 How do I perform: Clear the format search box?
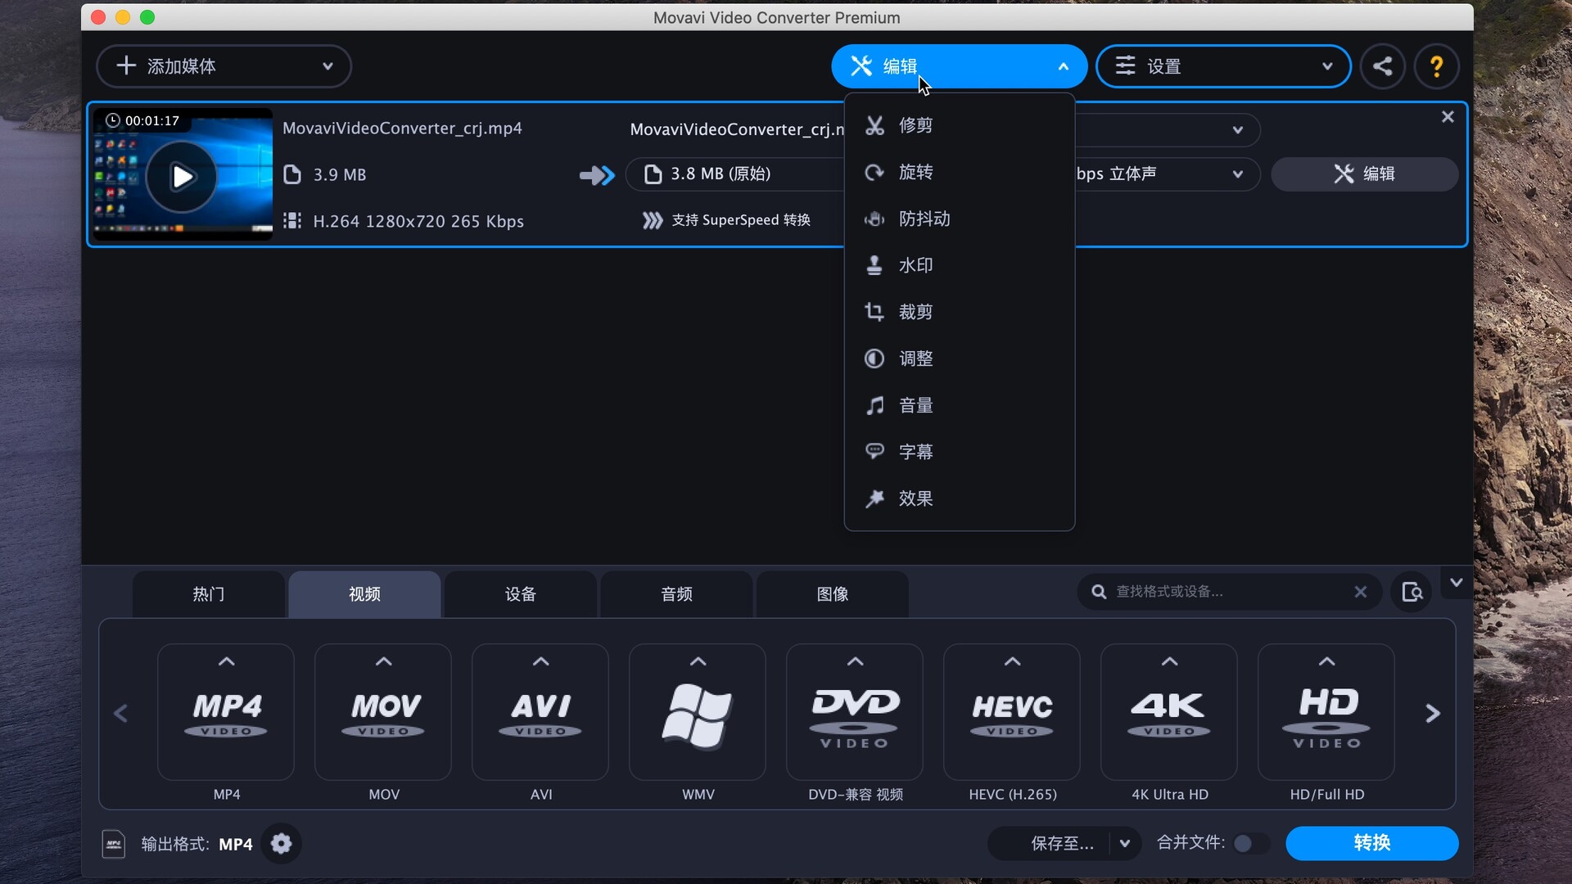tap(1360, 592)
